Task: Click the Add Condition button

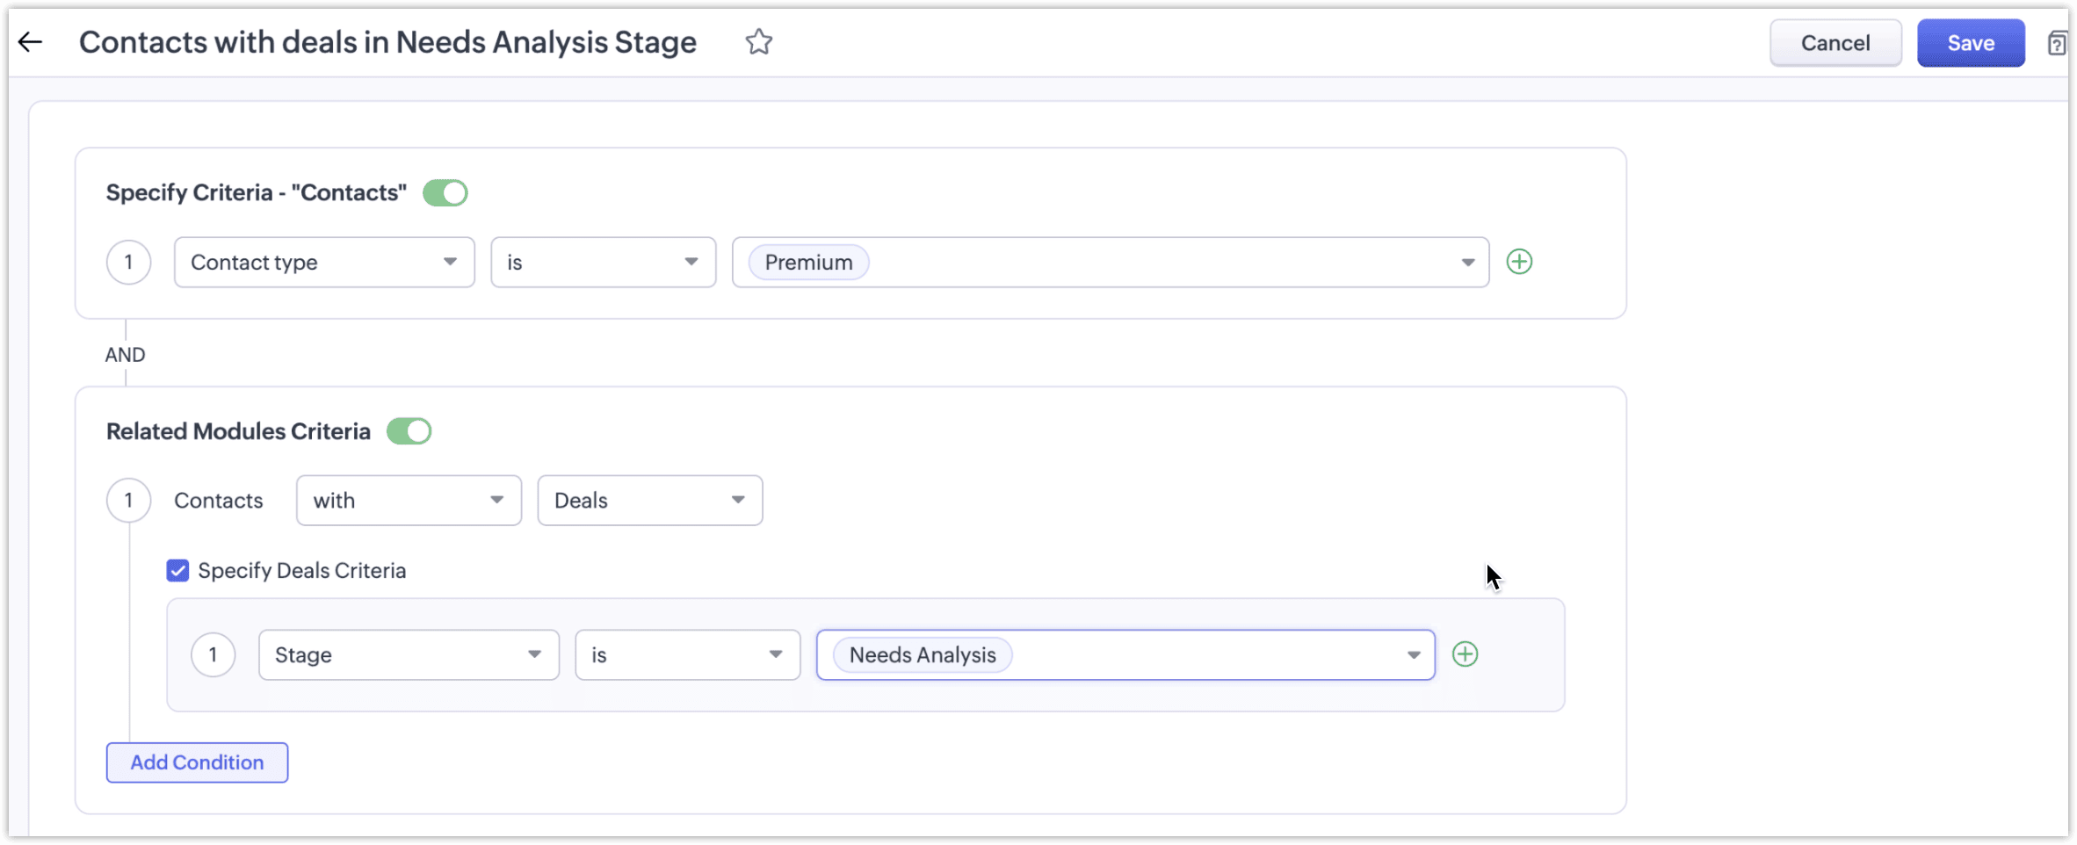Action: click(x=197, y=762)
